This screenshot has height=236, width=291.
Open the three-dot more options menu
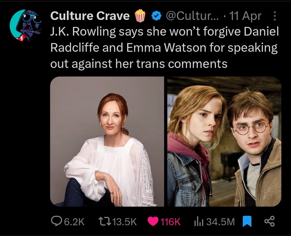274,16
